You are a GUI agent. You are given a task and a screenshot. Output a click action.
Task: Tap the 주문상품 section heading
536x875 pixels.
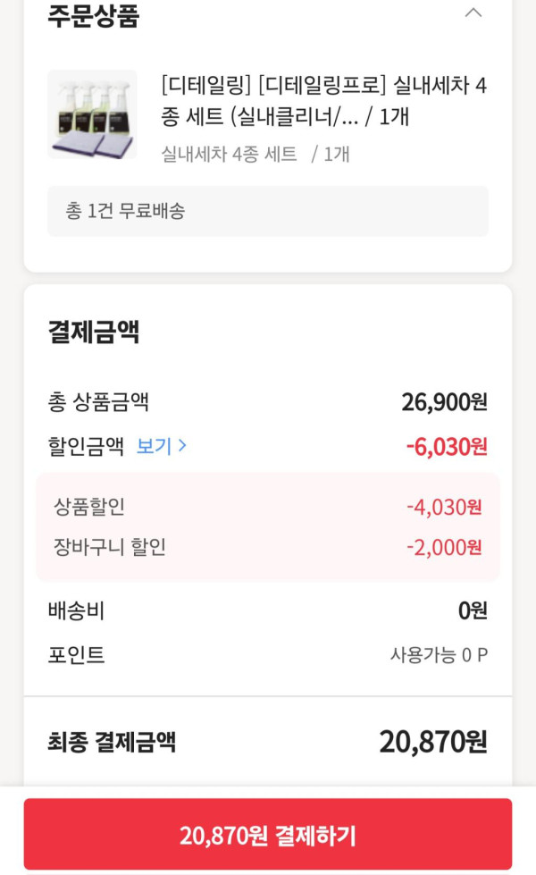pos(94,16)
